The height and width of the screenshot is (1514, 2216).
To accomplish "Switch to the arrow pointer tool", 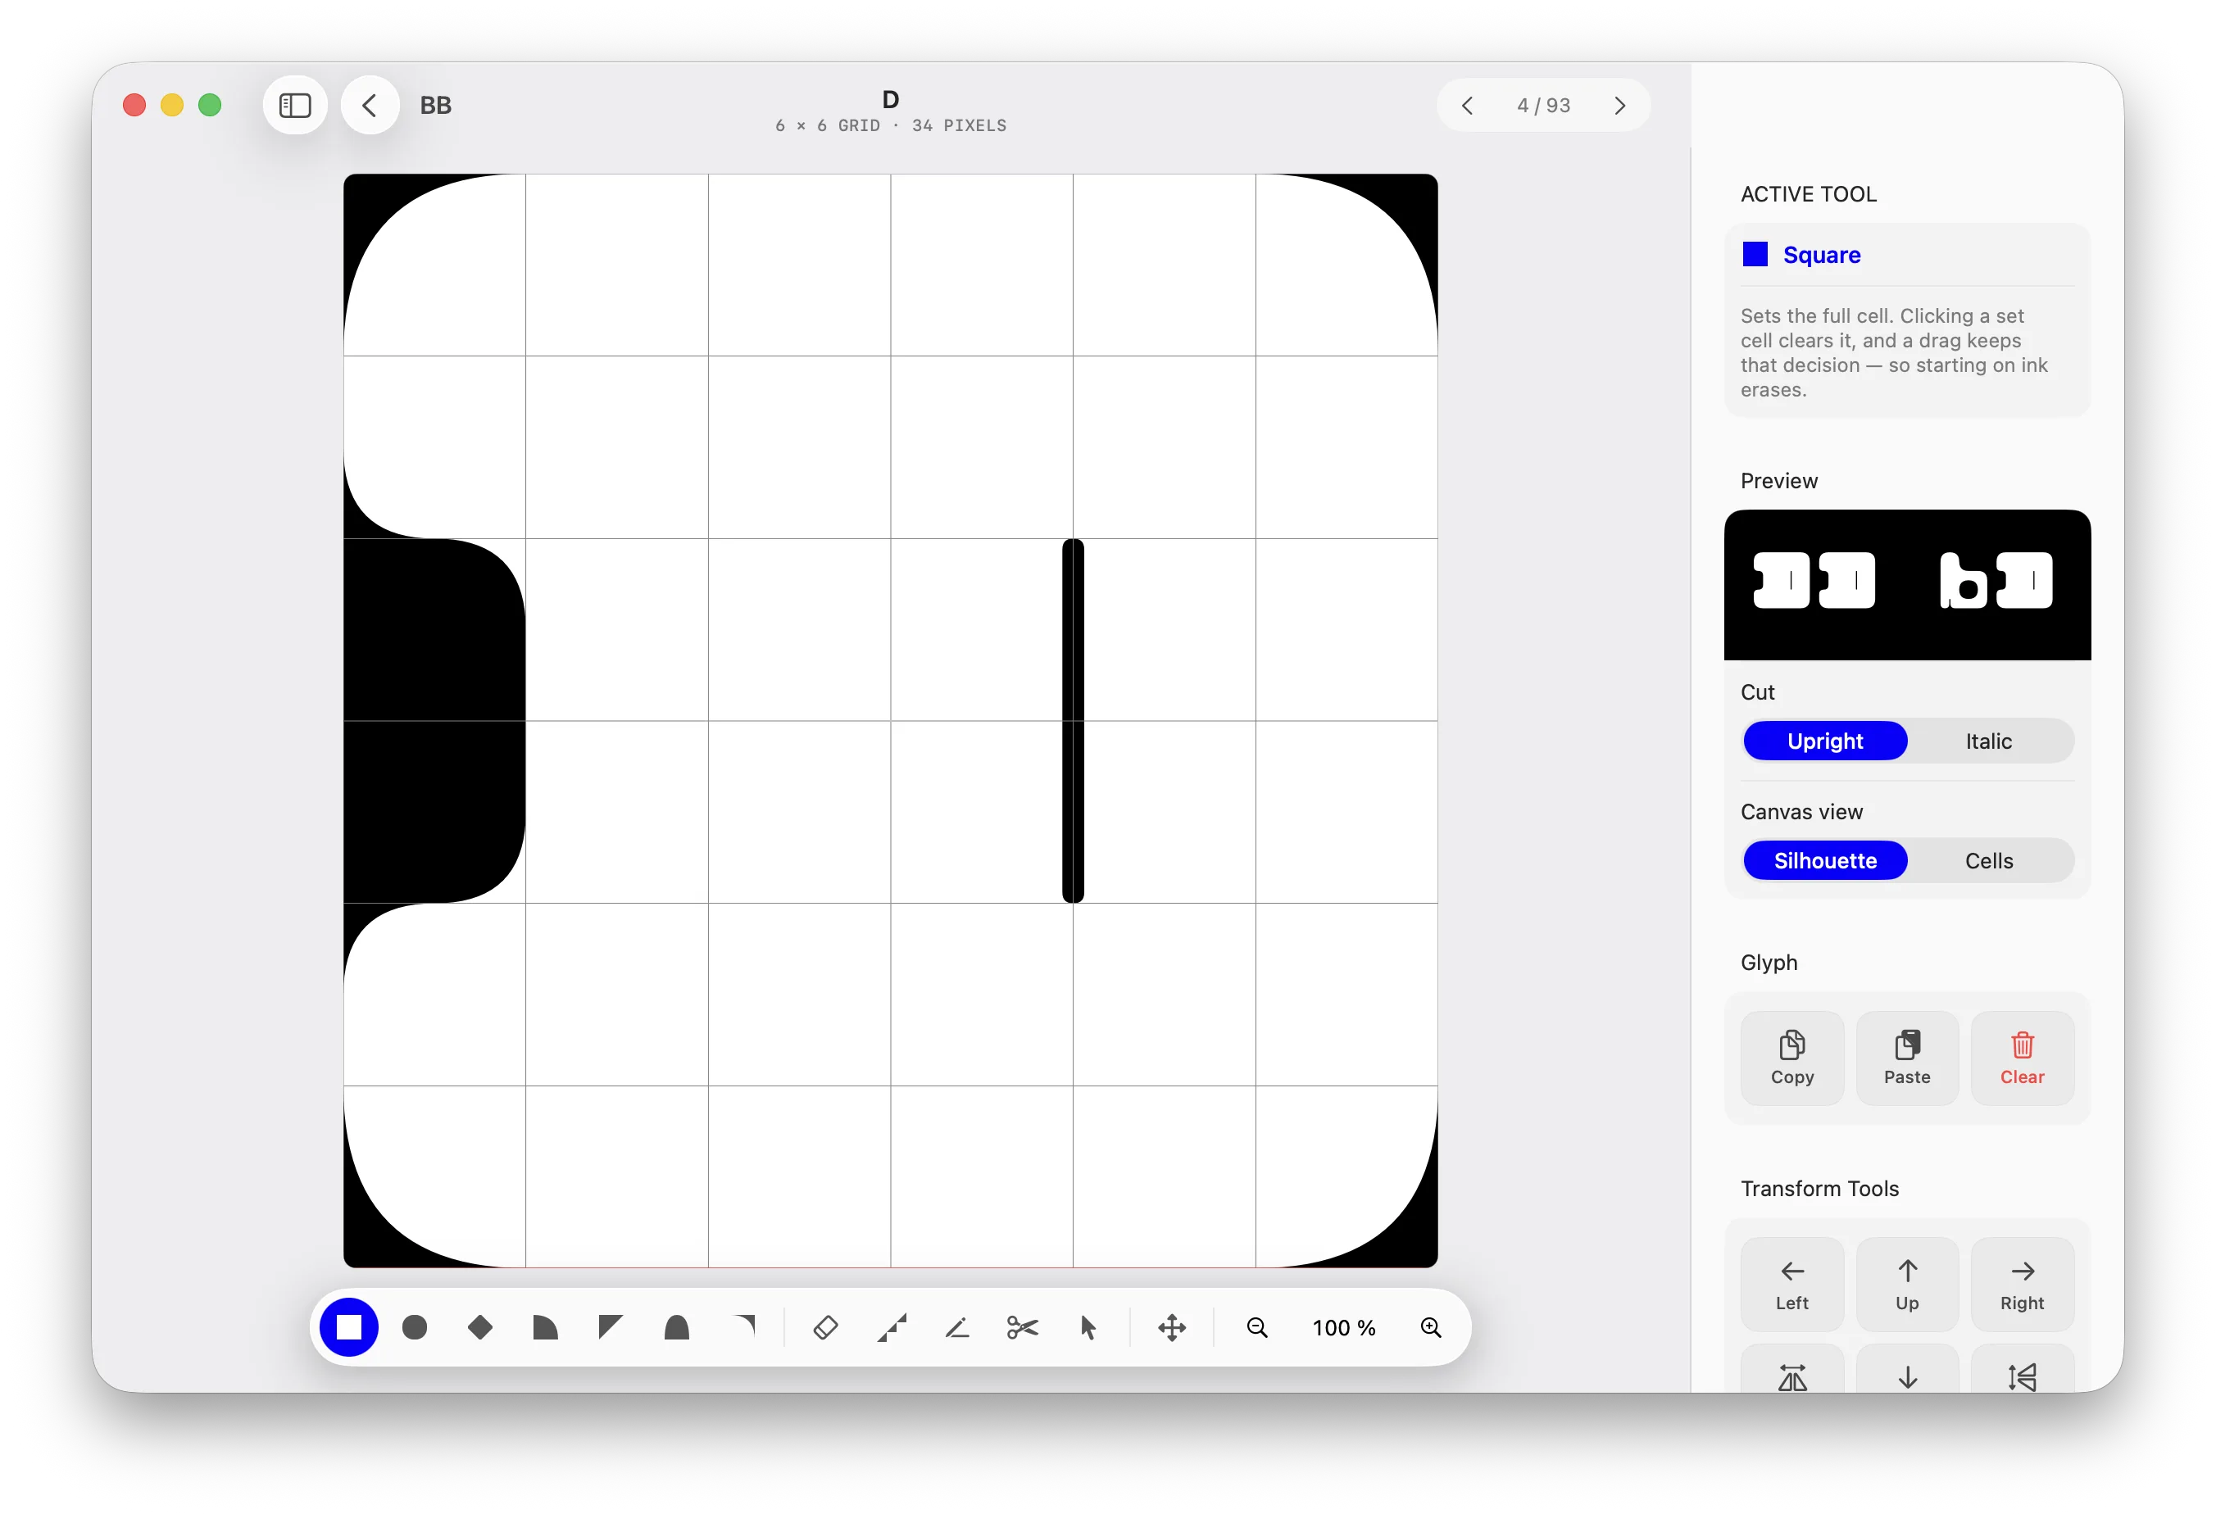I will click(x=1088, y=1327).
